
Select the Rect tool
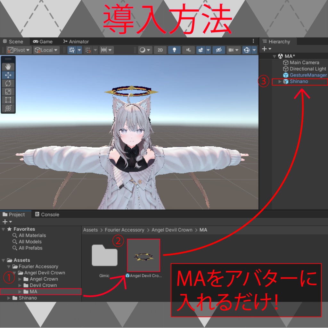8,100
